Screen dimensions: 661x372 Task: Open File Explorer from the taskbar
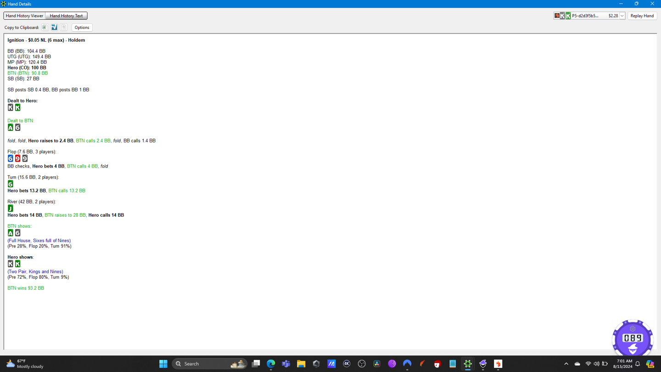301,364
